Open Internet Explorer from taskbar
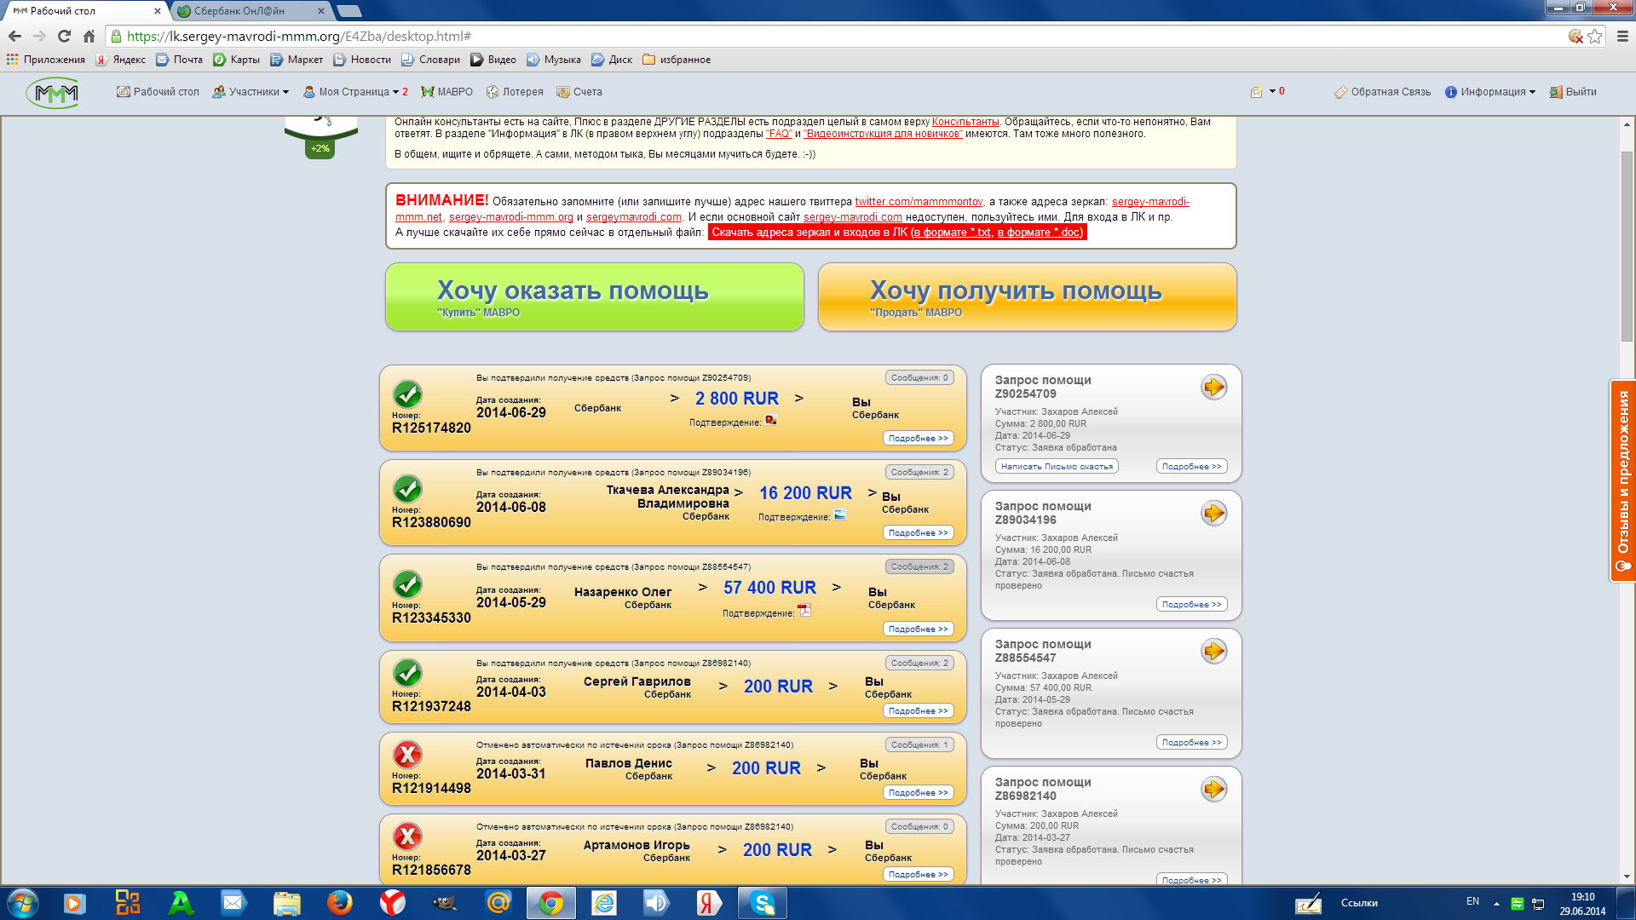The width and height of the screenshot is (1636, 920). pyautogui.click(x=603, y=903)
